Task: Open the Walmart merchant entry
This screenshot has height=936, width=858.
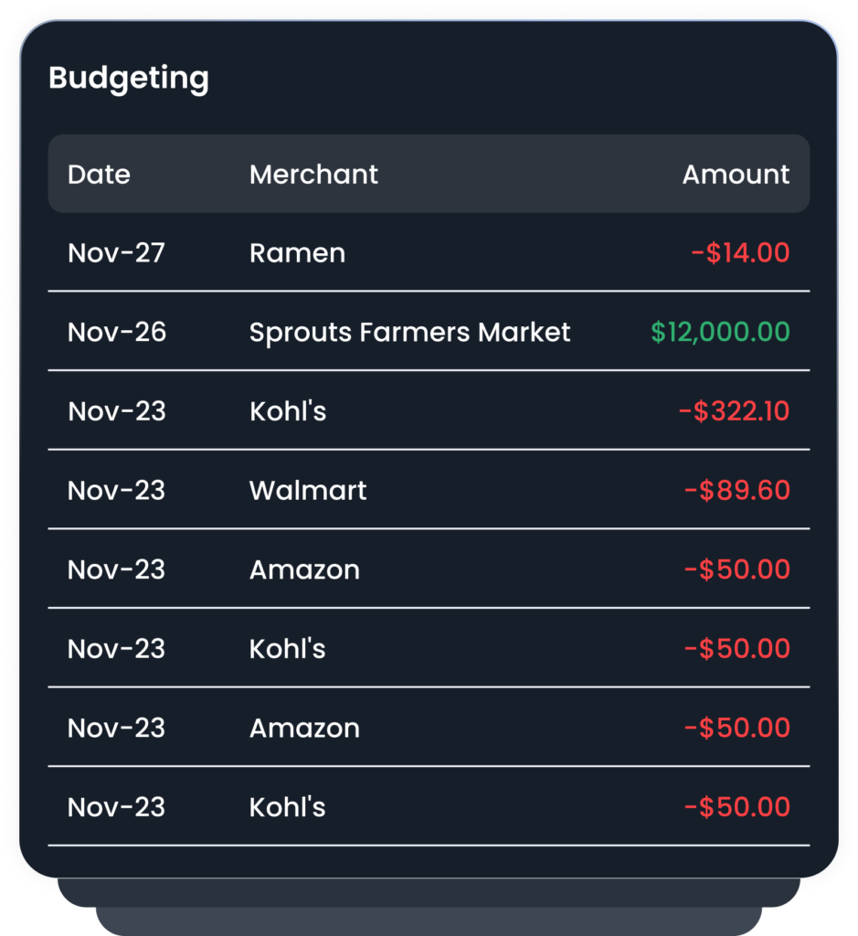Action: click(308, 491)
